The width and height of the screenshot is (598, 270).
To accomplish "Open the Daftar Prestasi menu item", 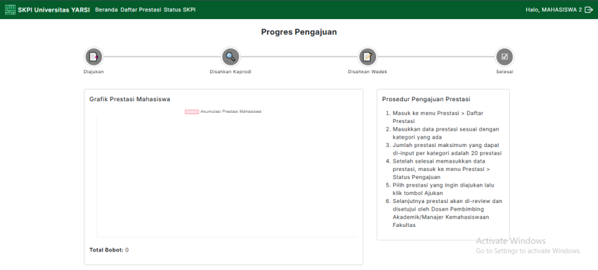I will point(141,10).
